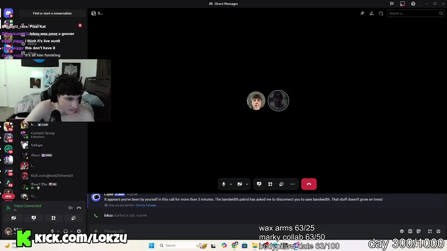447x251 pixels.
Task: Turn on camera in call controls
Action: [240, 184]
